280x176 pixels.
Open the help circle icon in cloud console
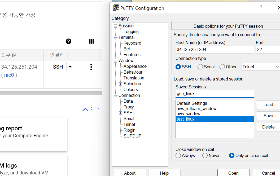(x=69, y=41)
